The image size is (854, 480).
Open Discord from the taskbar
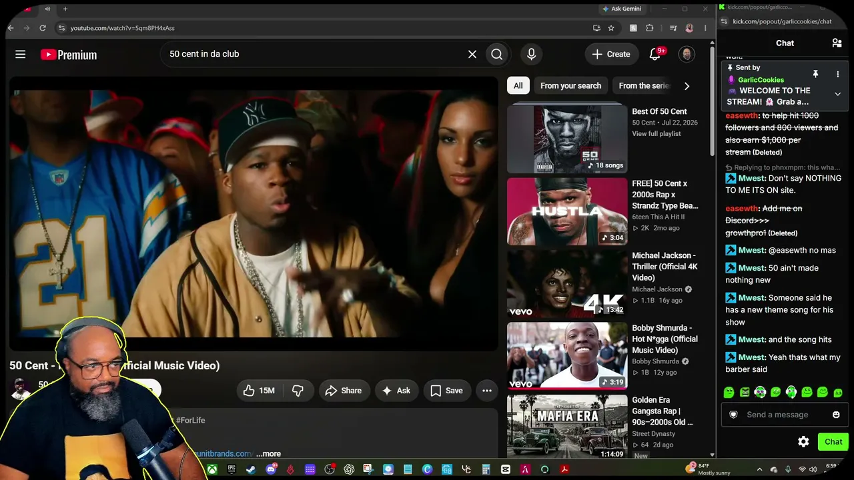point(271,469)
